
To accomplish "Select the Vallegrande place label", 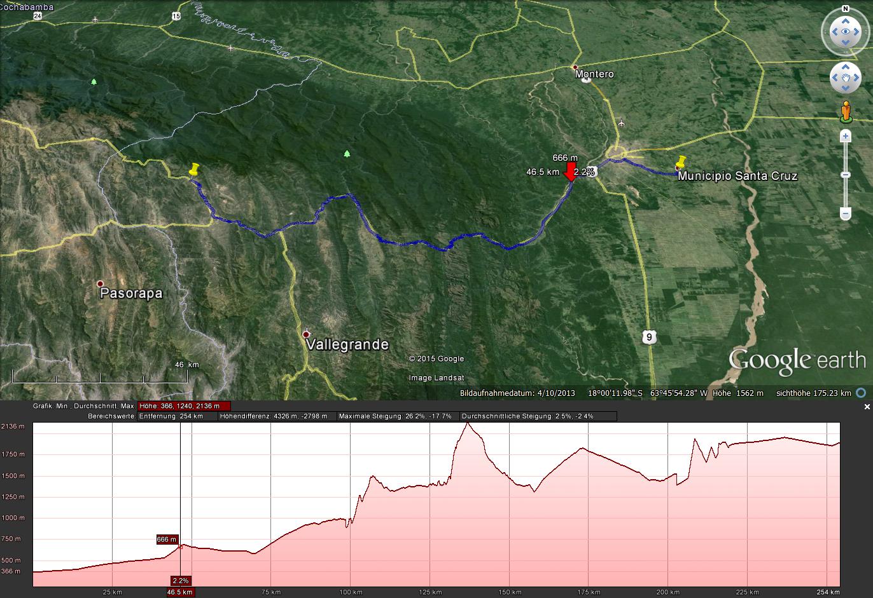I will 347,344.
